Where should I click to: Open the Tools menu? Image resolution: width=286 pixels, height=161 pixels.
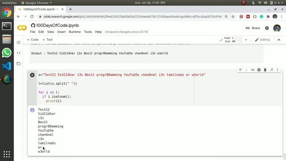[88, 32]
